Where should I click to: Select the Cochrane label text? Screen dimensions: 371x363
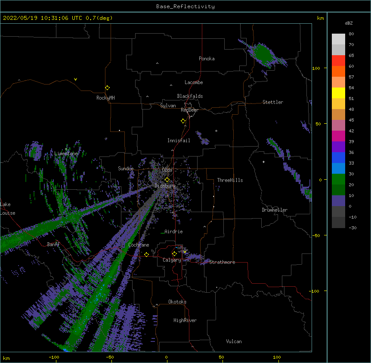[x=139, y=245]
